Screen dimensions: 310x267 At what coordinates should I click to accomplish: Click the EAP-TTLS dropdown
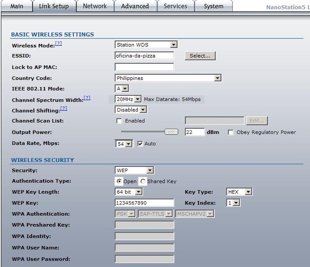click(155, 214)
